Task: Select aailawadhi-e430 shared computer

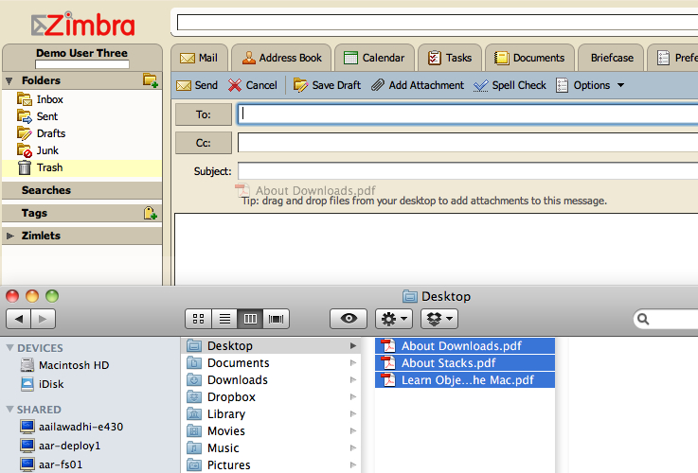Action: click(72, 427)
